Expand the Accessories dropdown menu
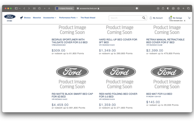 coord(50,18)
